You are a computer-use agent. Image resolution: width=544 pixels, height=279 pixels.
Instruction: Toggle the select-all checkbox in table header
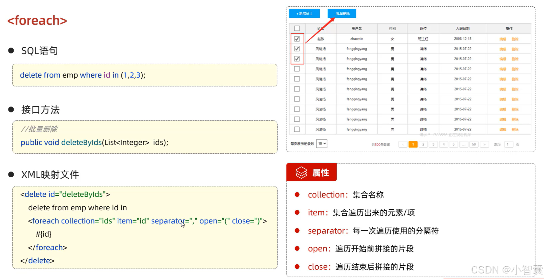[x=297, y=28]
